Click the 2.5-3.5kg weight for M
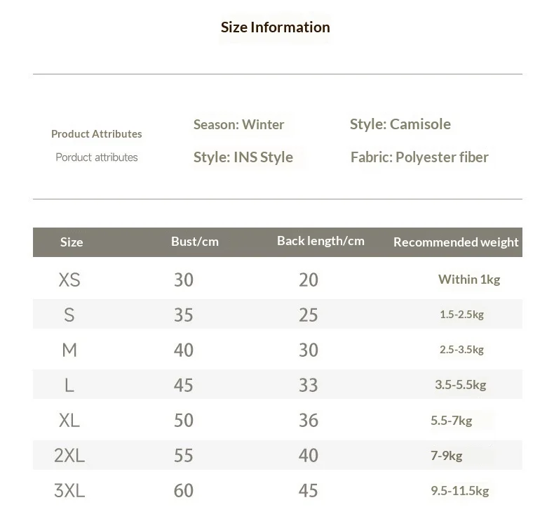The height and width of the screenshot is (519, 554). click(x=461, y=350)
